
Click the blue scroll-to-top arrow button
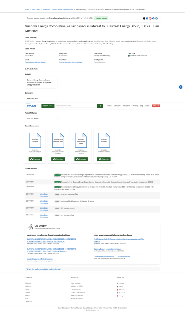point(180,87)
